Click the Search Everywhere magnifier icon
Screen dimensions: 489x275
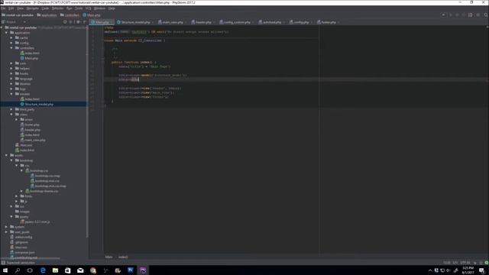point(486,15)
